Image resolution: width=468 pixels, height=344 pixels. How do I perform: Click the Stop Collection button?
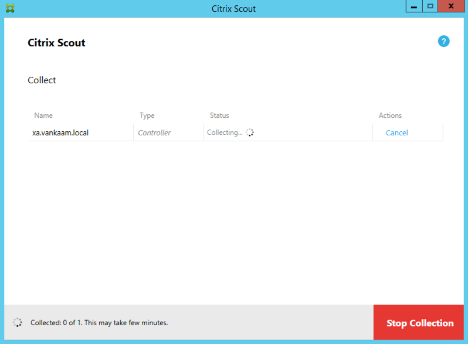pyautogui.click(x=419, y=322)
